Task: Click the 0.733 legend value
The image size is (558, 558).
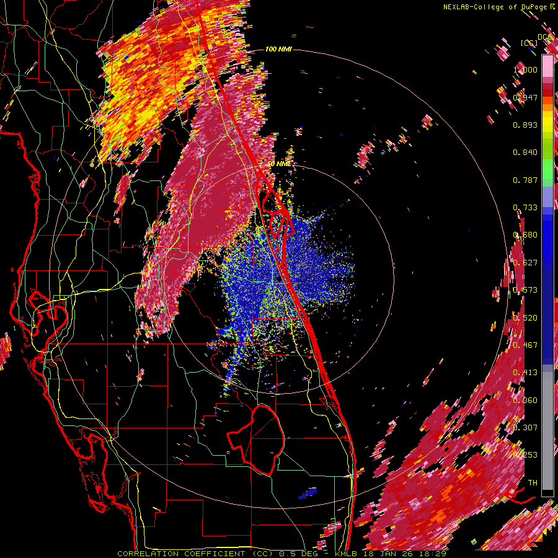Action: pos(525,208)
